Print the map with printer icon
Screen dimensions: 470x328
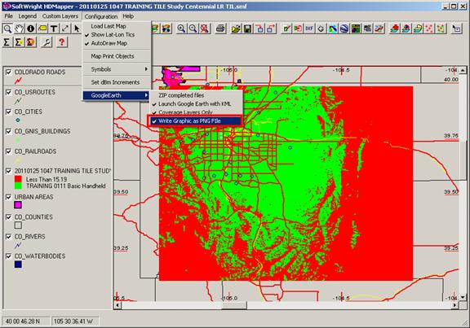pyautogui.click(x=220, y=28)
